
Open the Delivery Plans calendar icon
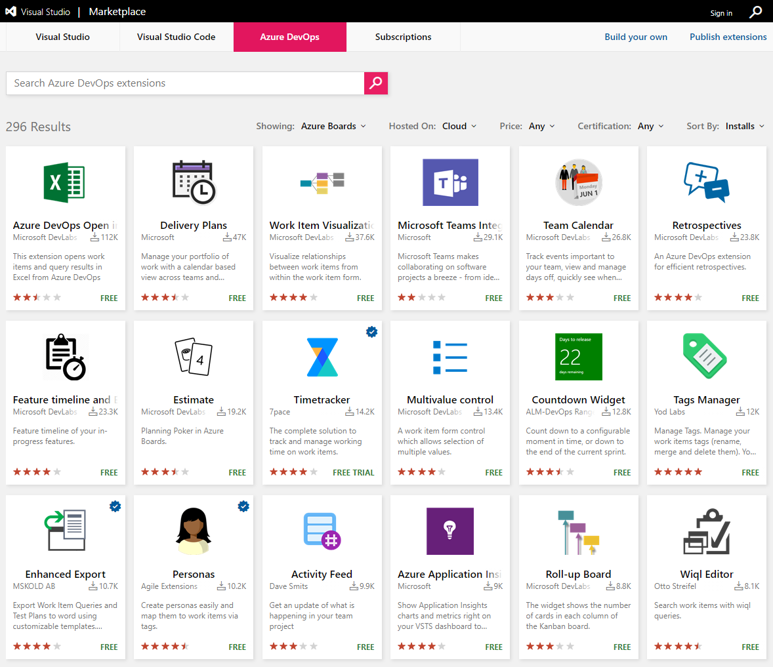coord(193,182)
